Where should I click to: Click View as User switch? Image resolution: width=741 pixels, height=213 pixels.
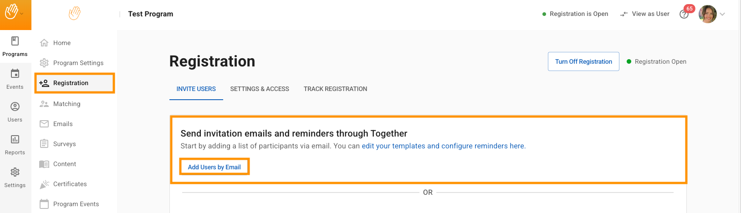pos(645,14)
